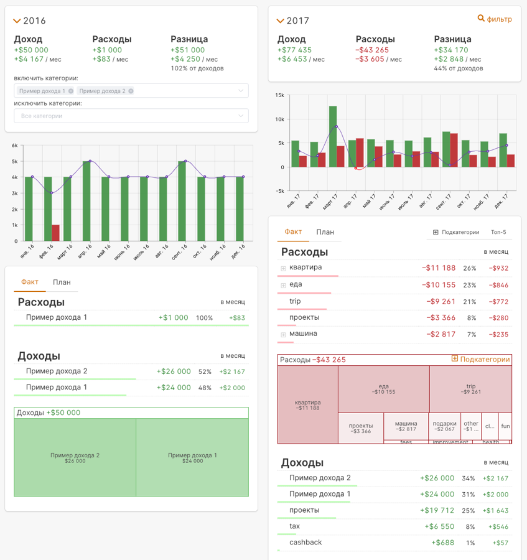Toggle Подкатегории above the 2017 expenses list

coord(456,232)
